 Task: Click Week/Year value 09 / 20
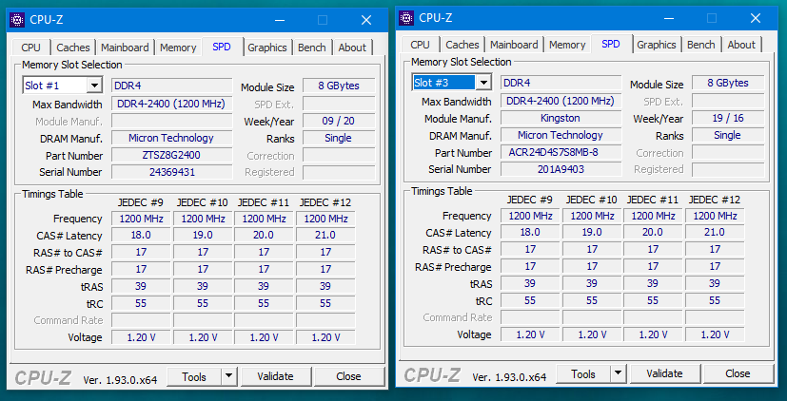[x=339, y=122]
